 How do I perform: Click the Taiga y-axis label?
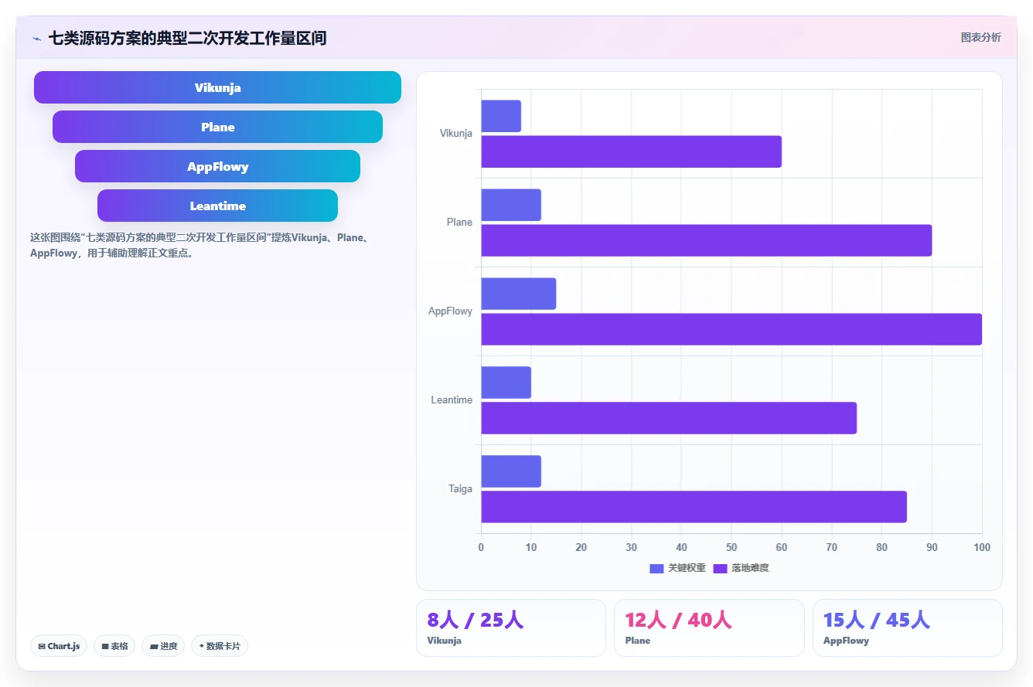click(460, 489)
